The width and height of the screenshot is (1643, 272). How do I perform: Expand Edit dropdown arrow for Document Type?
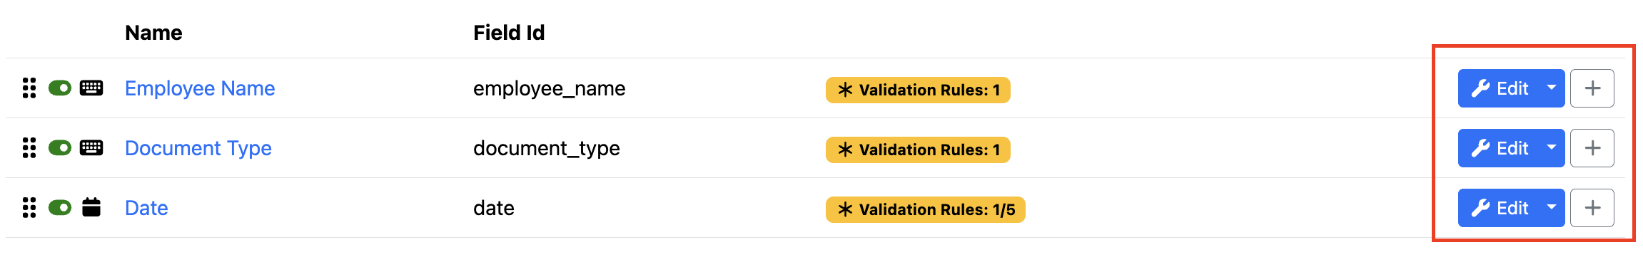point(1552,148)
